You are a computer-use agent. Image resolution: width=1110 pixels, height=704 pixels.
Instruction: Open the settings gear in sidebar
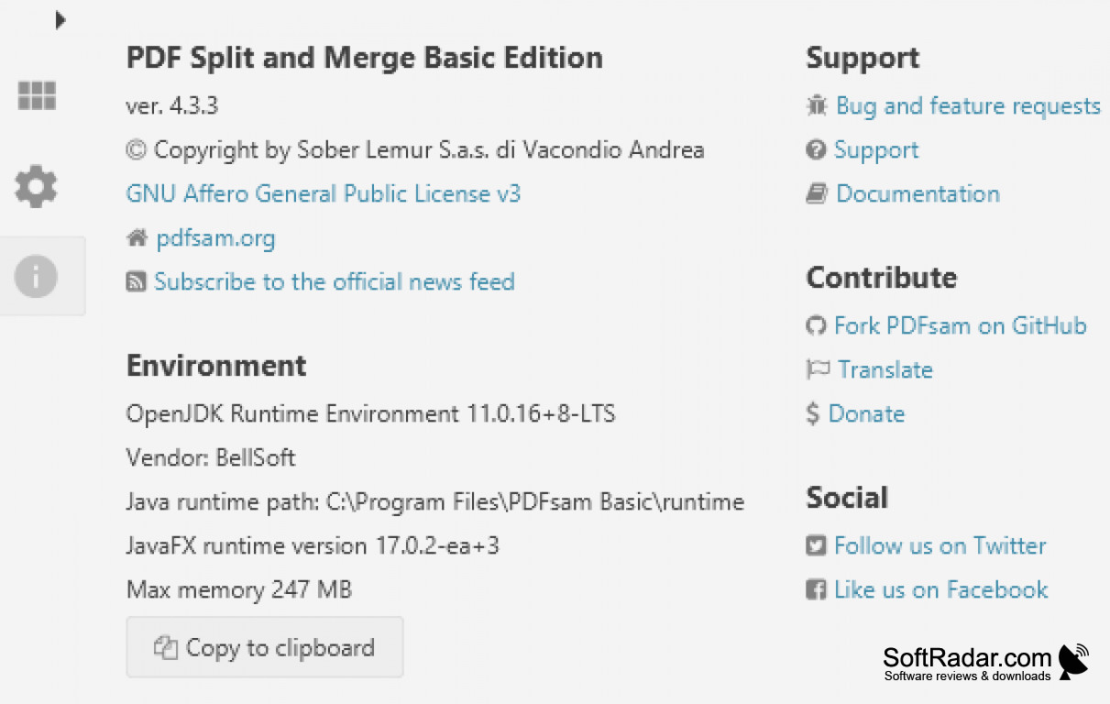pyautogui.click(x=36, y=186)
